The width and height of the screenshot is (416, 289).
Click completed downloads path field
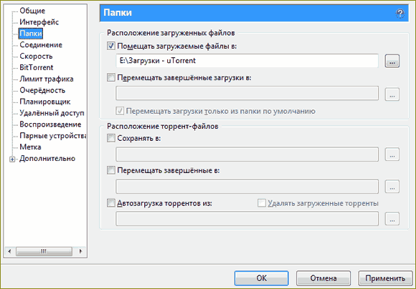click(x=247, y=93)
